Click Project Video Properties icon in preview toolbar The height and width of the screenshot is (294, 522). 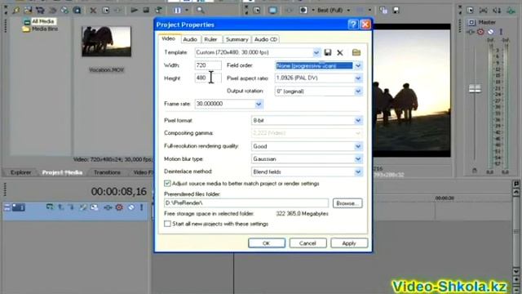[257, 11]
